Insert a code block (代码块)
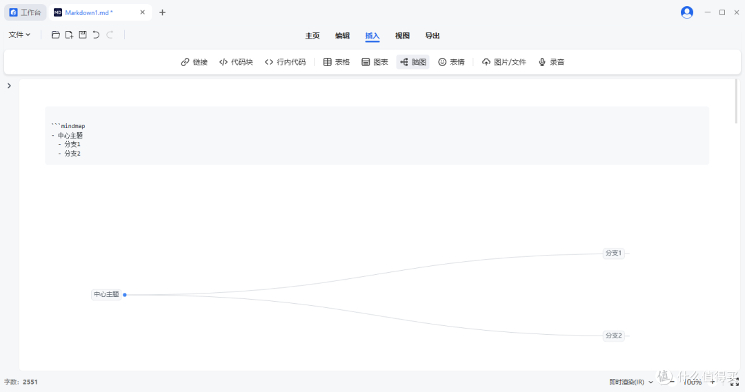745x392 pixels. click(x=236, y=62)
